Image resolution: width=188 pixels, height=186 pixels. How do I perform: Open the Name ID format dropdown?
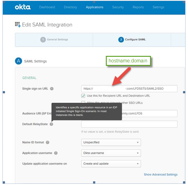pos(111,142)
